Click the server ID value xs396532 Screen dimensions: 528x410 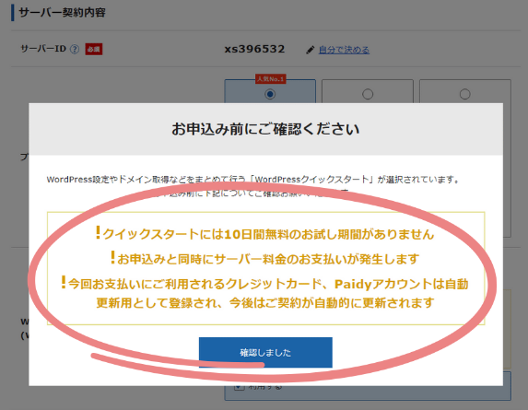254,49
